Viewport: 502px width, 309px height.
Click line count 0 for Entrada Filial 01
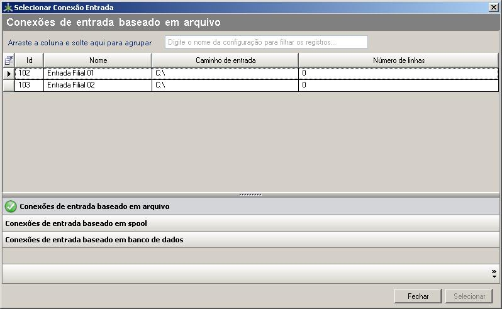coord(399,74)
